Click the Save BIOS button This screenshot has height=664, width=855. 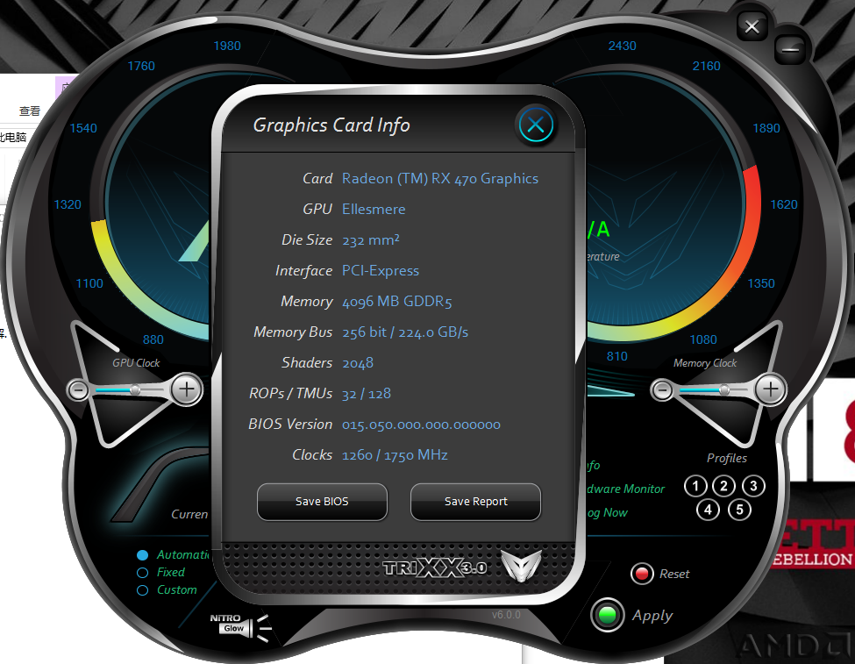[322, 502]
